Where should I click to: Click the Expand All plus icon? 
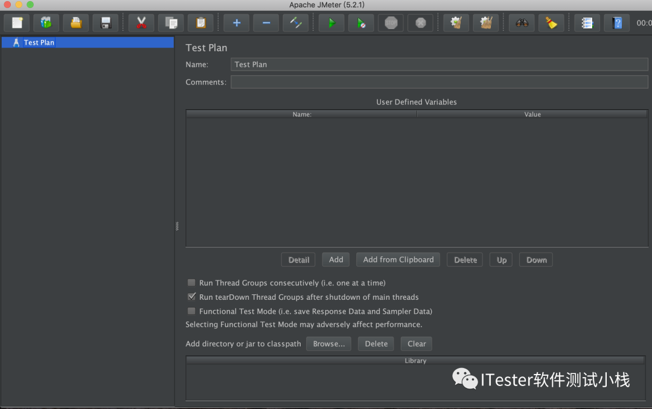coord(236,23)
